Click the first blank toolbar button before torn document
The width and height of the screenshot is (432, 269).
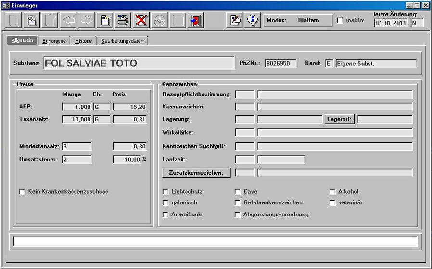tap(13, 20)
